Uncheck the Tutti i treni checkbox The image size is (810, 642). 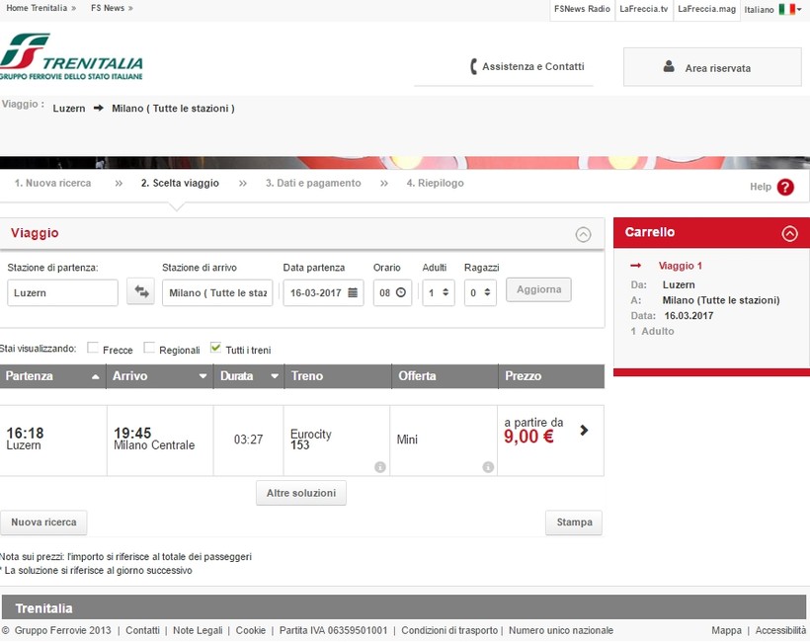point(216,348)
